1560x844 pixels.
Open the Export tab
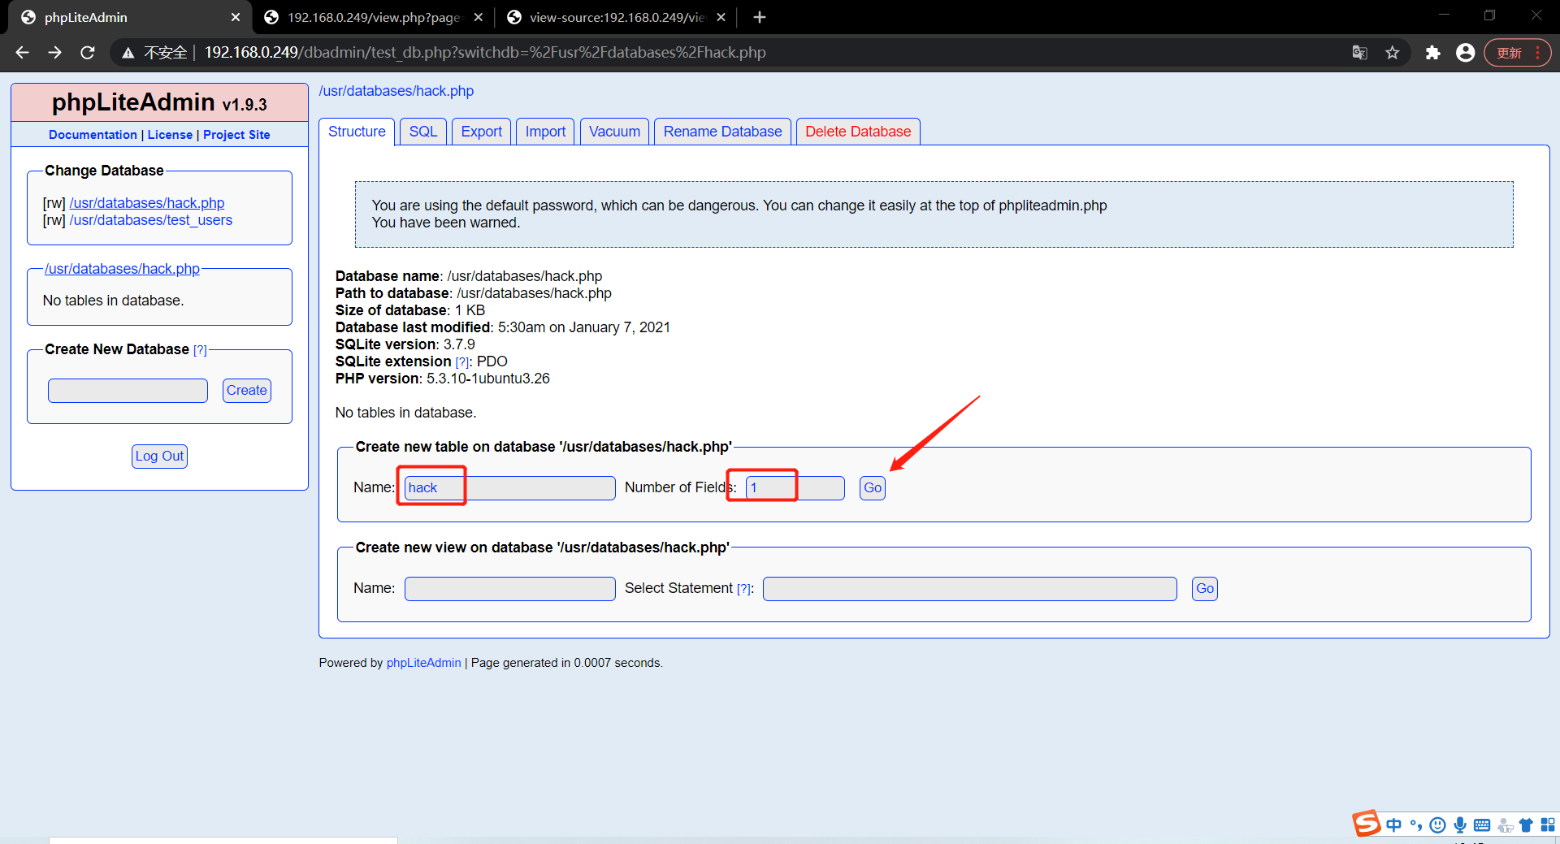tap(482, 132)
